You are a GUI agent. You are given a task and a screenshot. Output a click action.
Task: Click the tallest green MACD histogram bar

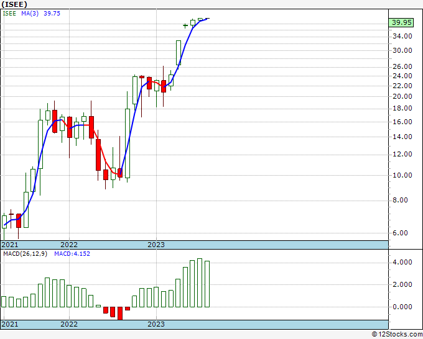coord(200,282)
